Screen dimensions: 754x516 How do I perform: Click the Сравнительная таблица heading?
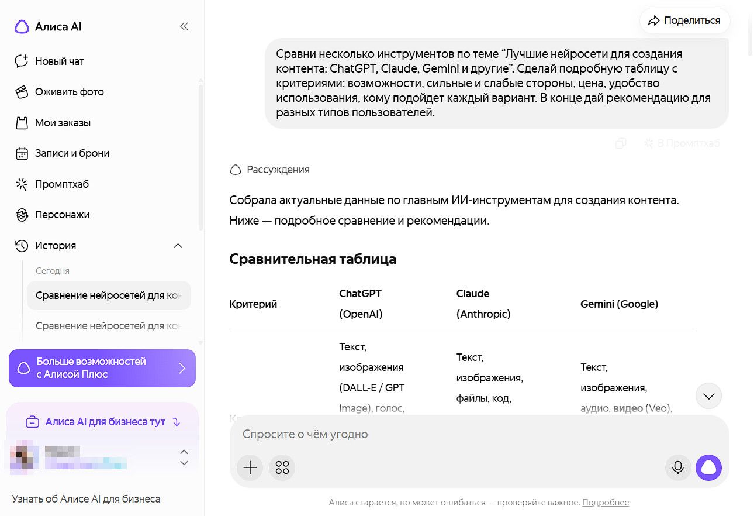[x=313, y=259]
